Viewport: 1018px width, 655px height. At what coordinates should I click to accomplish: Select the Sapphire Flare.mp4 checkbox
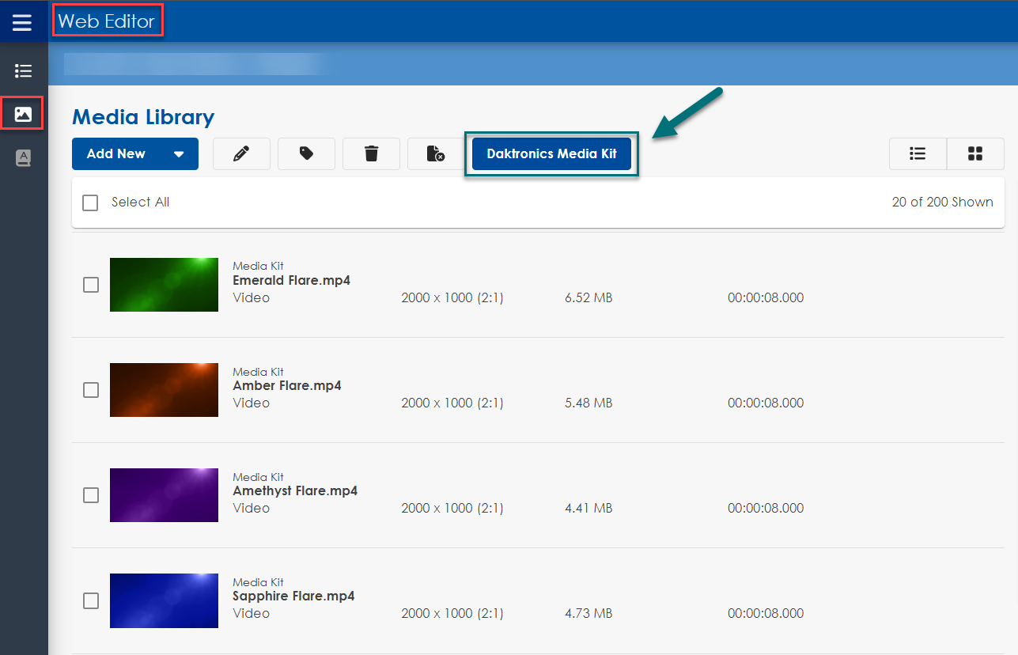click(x=91, y=601)
